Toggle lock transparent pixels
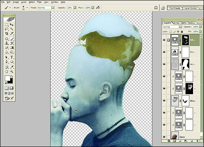The height and width of the screenshot is (147, 204). tap(171, 31)
